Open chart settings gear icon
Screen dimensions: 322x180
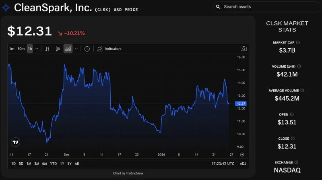point(242,154)
